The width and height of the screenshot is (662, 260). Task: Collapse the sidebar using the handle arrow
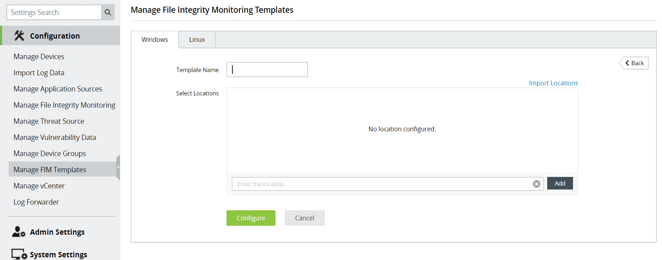[118, 167]
